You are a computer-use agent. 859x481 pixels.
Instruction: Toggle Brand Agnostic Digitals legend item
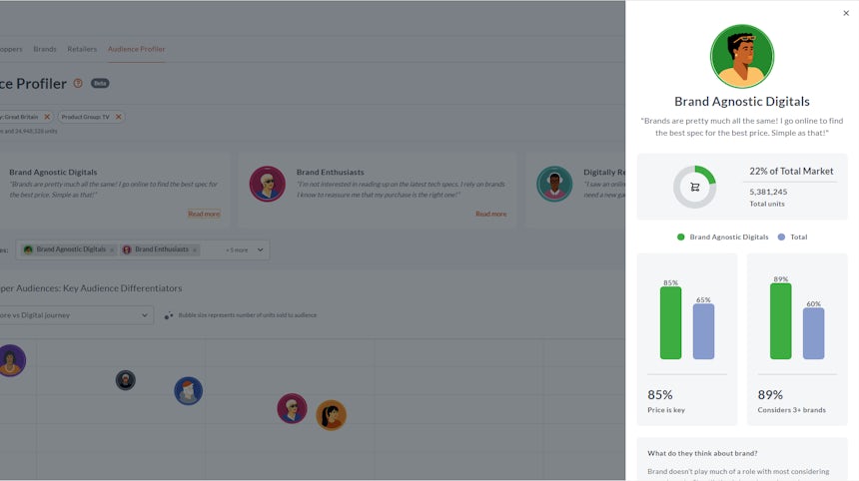click(x=722, y=237)
